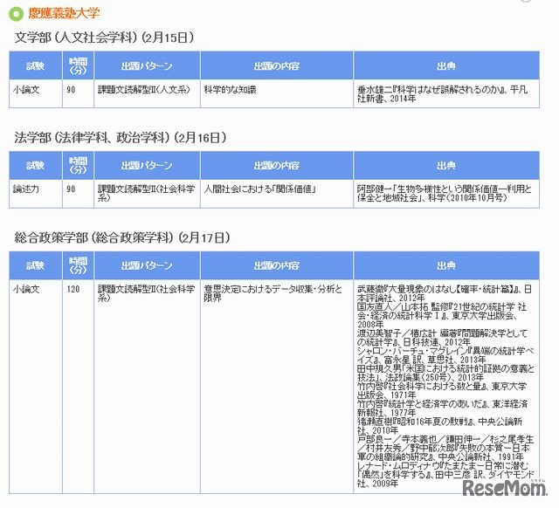Click 課題文読解型II(社会科学系) in 法学部 row
Image resolution: width=559 pixels, height=508 pixels.
tap(147, 194)
